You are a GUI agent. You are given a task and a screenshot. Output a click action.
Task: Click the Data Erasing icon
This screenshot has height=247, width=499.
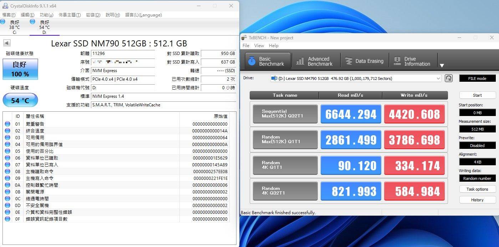[x=348, y=61]
